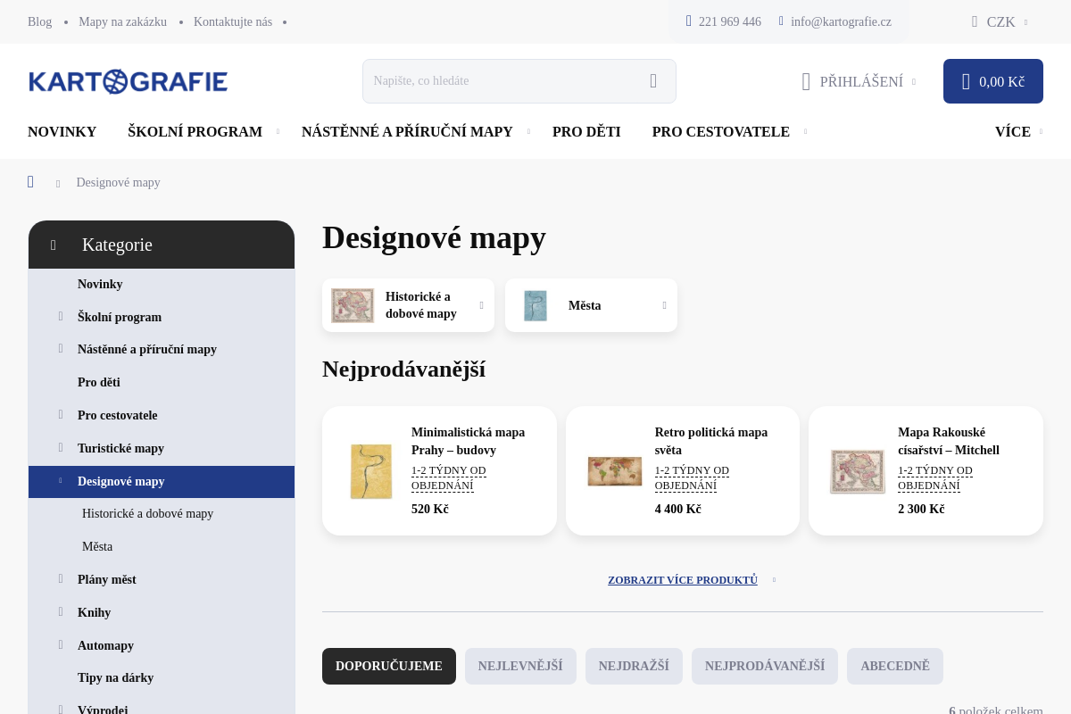Expand the Přihlášení login dropdown
This screenshot has width=1071, height=714.
(x=914, y=82)
